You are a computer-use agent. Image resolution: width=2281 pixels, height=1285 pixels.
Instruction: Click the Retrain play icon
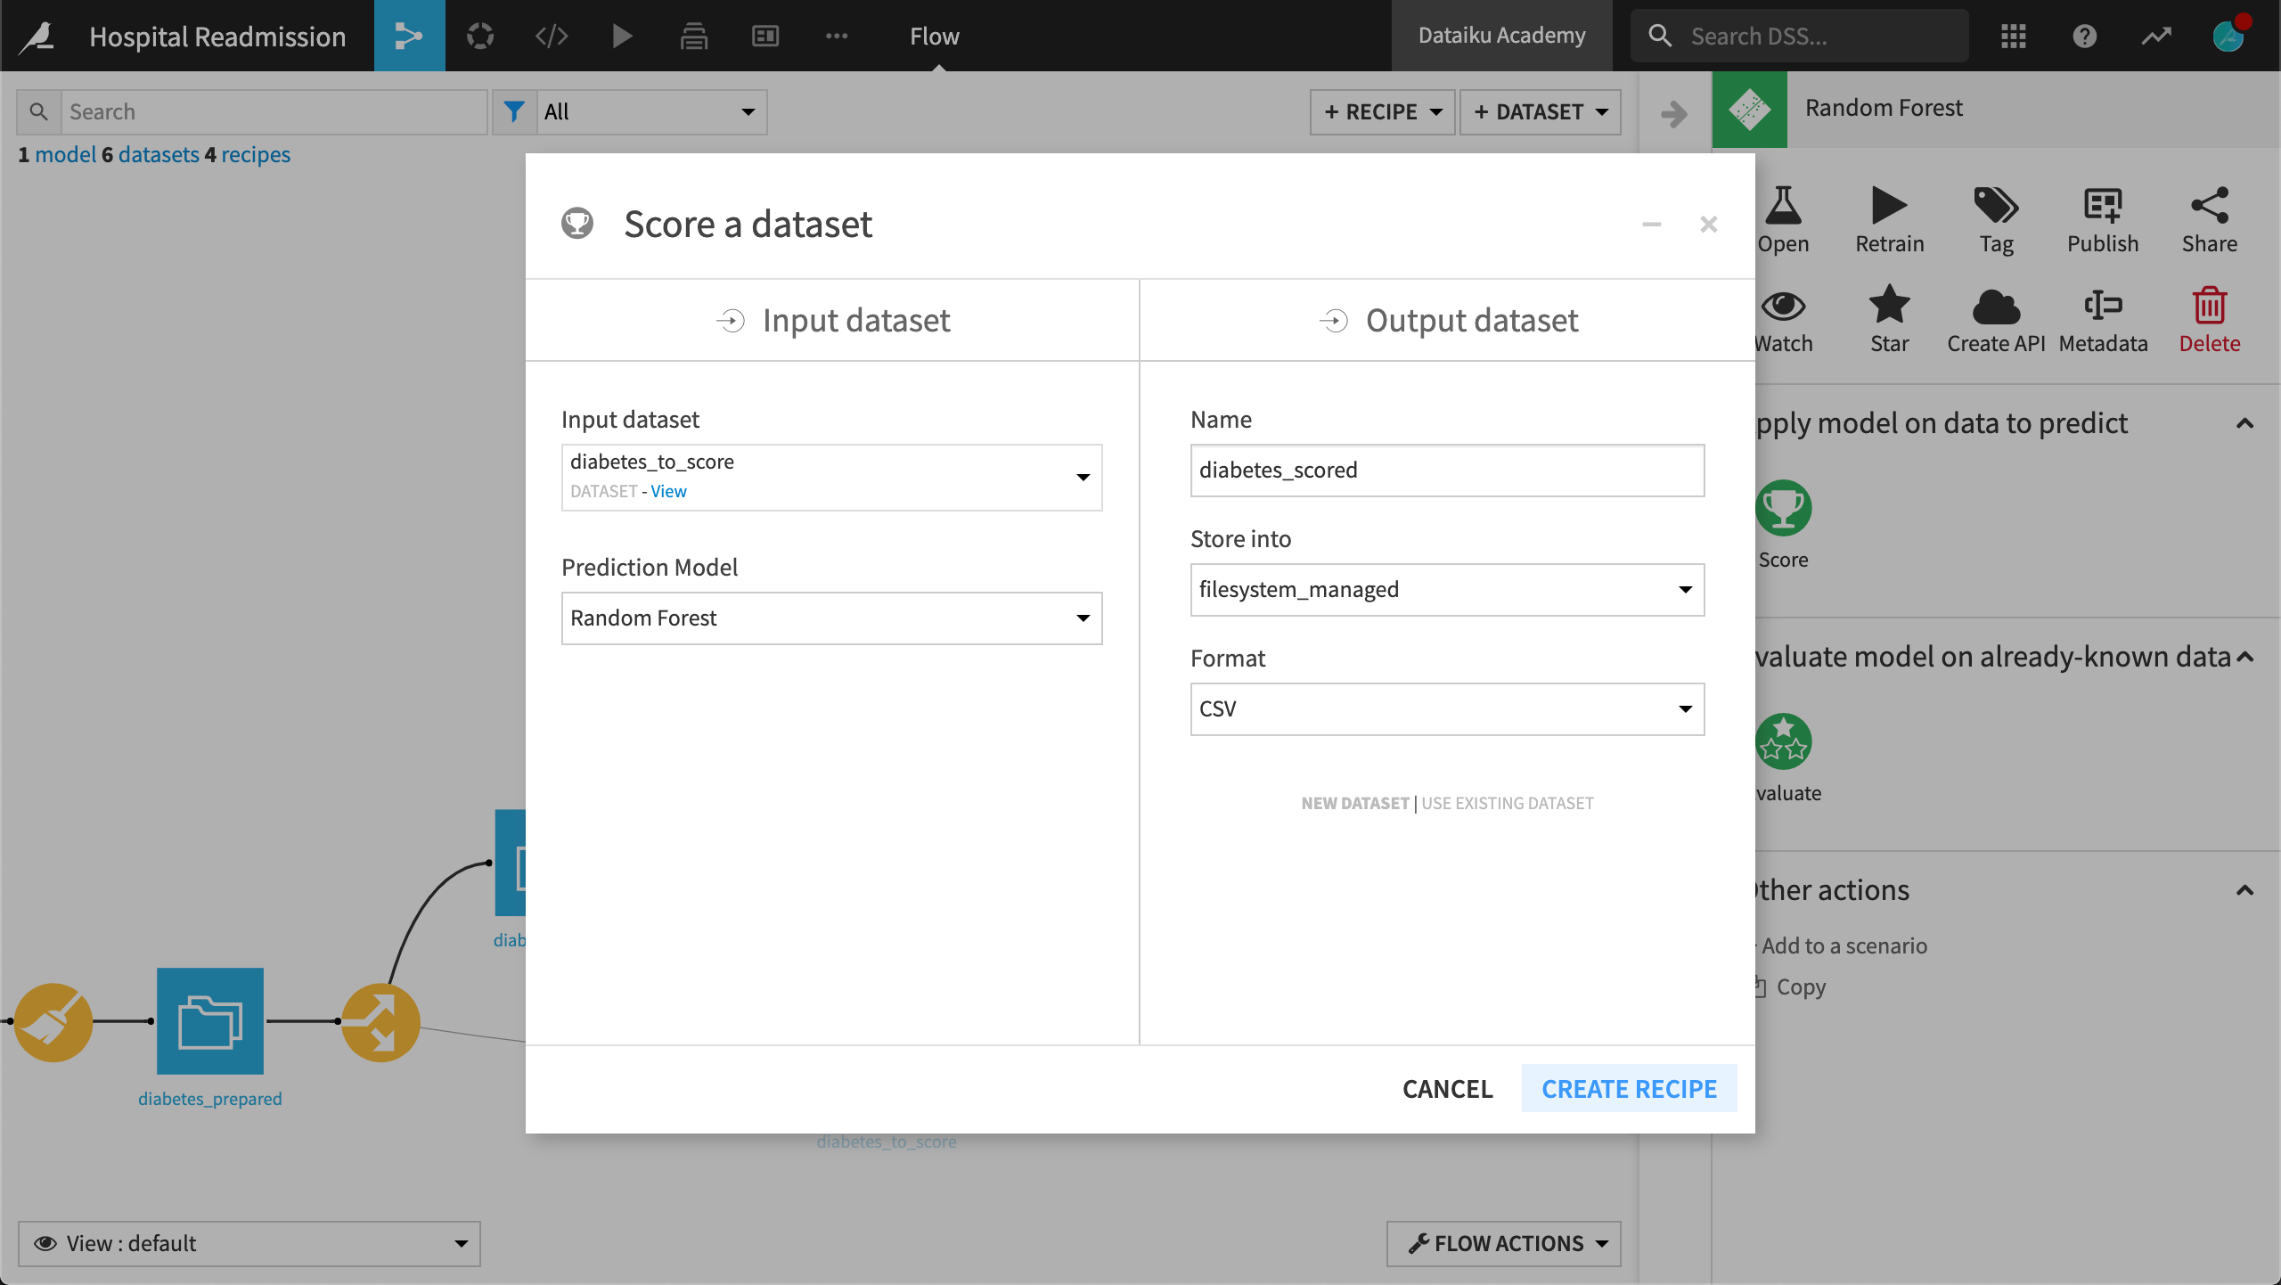(1889, 206)
